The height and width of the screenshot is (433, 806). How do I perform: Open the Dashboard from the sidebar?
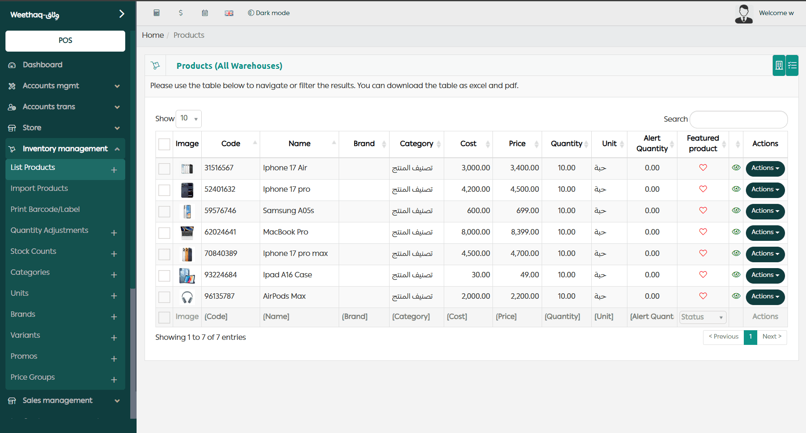coord(42,65)
